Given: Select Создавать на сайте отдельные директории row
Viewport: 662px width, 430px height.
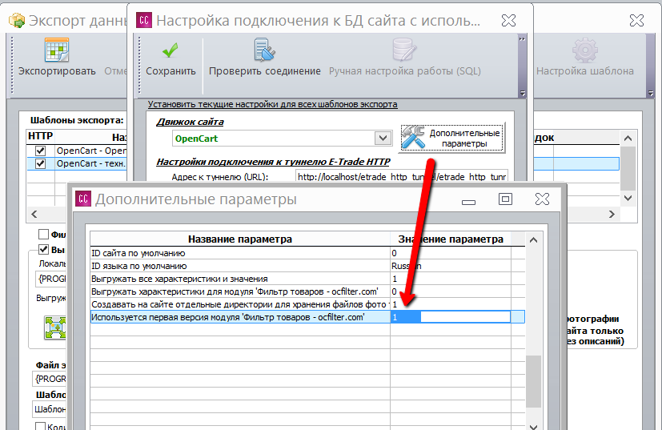Looking at the screenshot, I should (x=307, y=304).
